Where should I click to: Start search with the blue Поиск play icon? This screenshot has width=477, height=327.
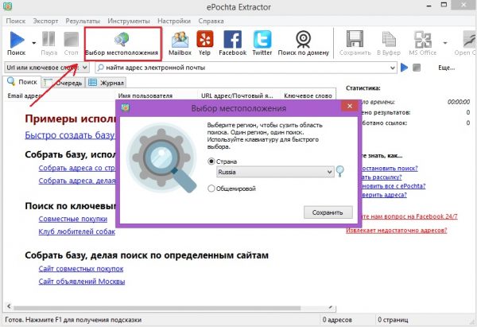click(17, 43)
